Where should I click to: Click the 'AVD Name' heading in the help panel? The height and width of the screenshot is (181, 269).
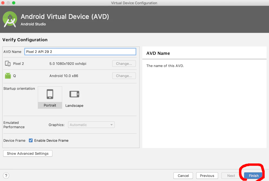pyautogui.click(x=158, y=53)
